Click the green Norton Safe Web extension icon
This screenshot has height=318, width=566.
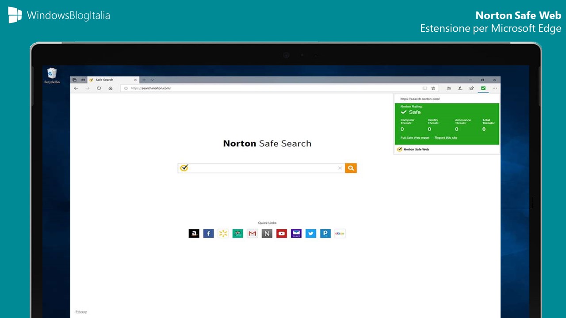click(x=483, y=88)
